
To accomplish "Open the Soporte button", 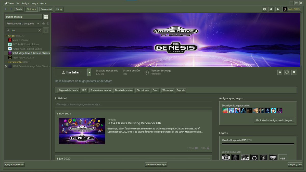I will click(x=181, y=90).
